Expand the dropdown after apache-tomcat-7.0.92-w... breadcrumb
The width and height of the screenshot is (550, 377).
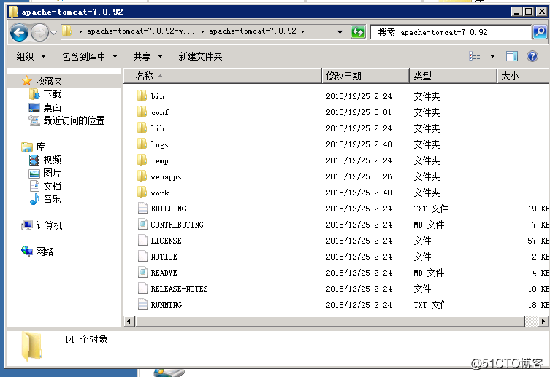tap(202, 31)
